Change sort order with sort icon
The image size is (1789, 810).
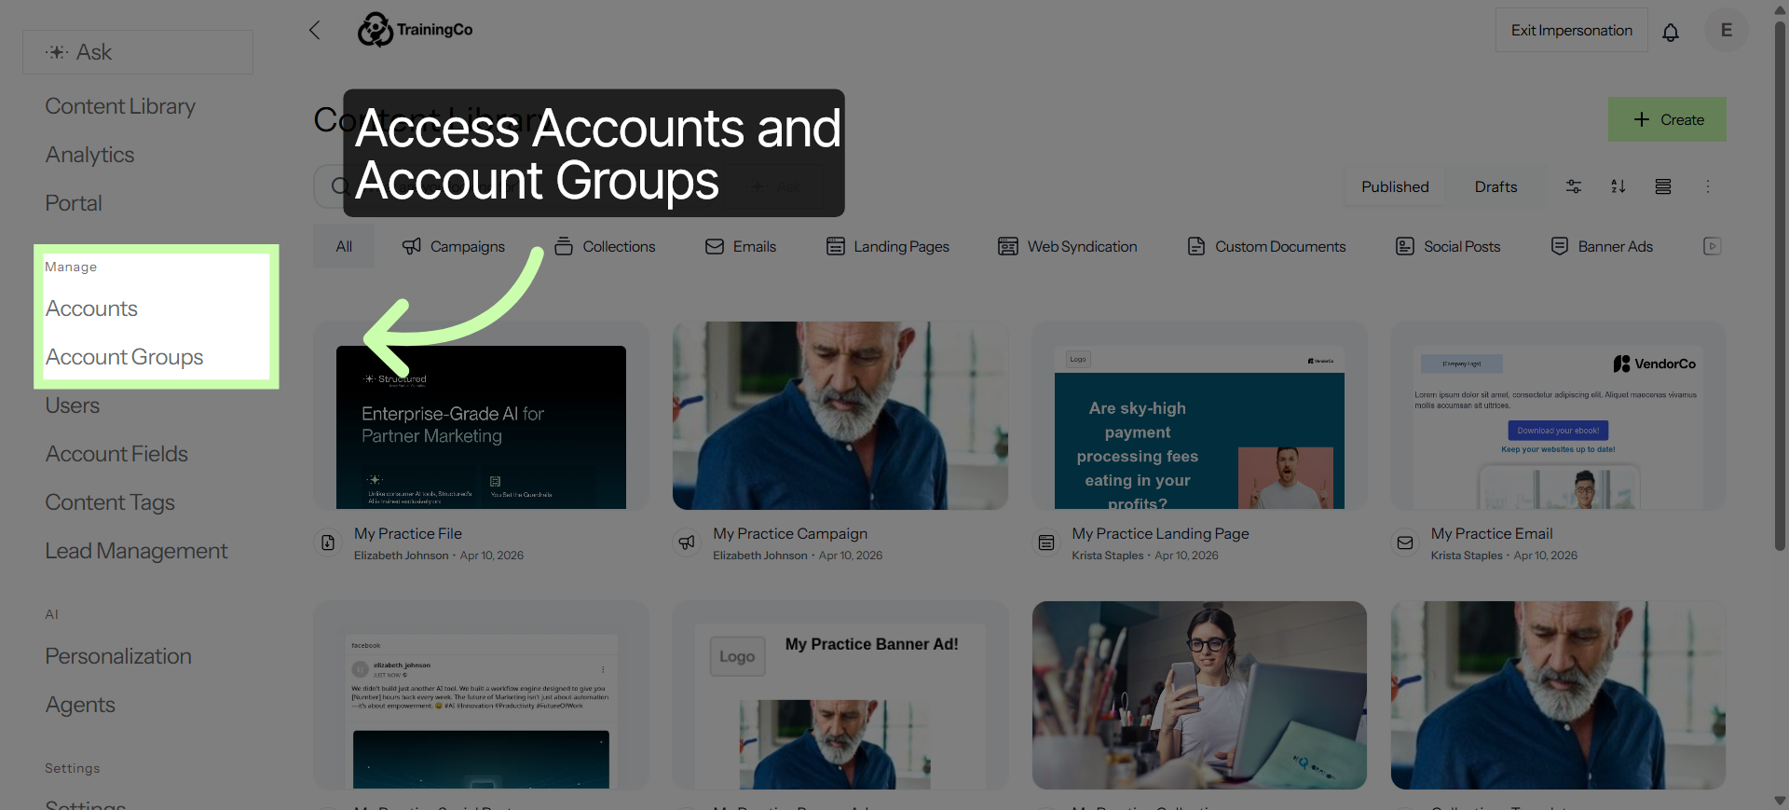(x=1618, y=186)
